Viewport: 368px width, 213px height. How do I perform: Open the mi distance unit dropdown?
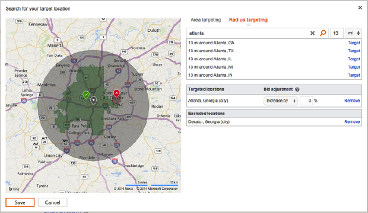[353, 33]
